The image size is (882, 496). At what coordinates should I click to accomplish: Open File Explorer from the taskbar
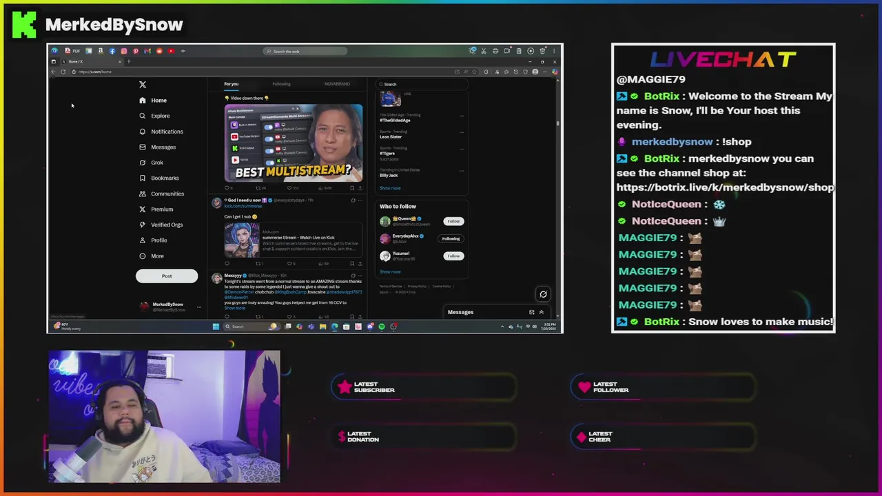click(x=322, y=327)
